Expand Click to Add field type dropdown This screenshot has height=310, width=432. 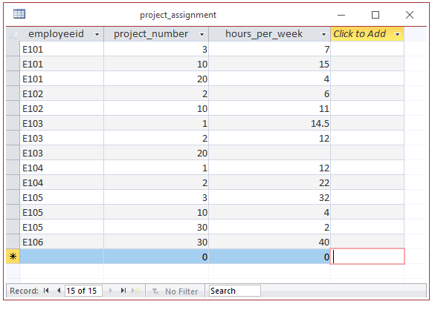(397, 34)
